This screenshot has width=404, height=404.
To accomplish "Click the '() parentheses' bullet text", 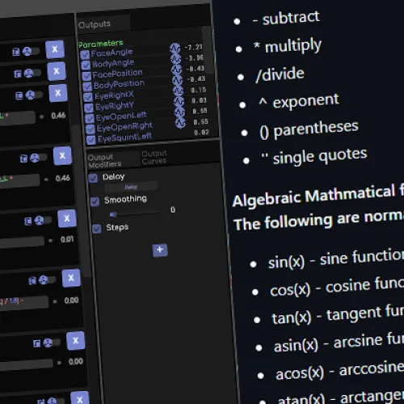I will [x=309, y=129].
